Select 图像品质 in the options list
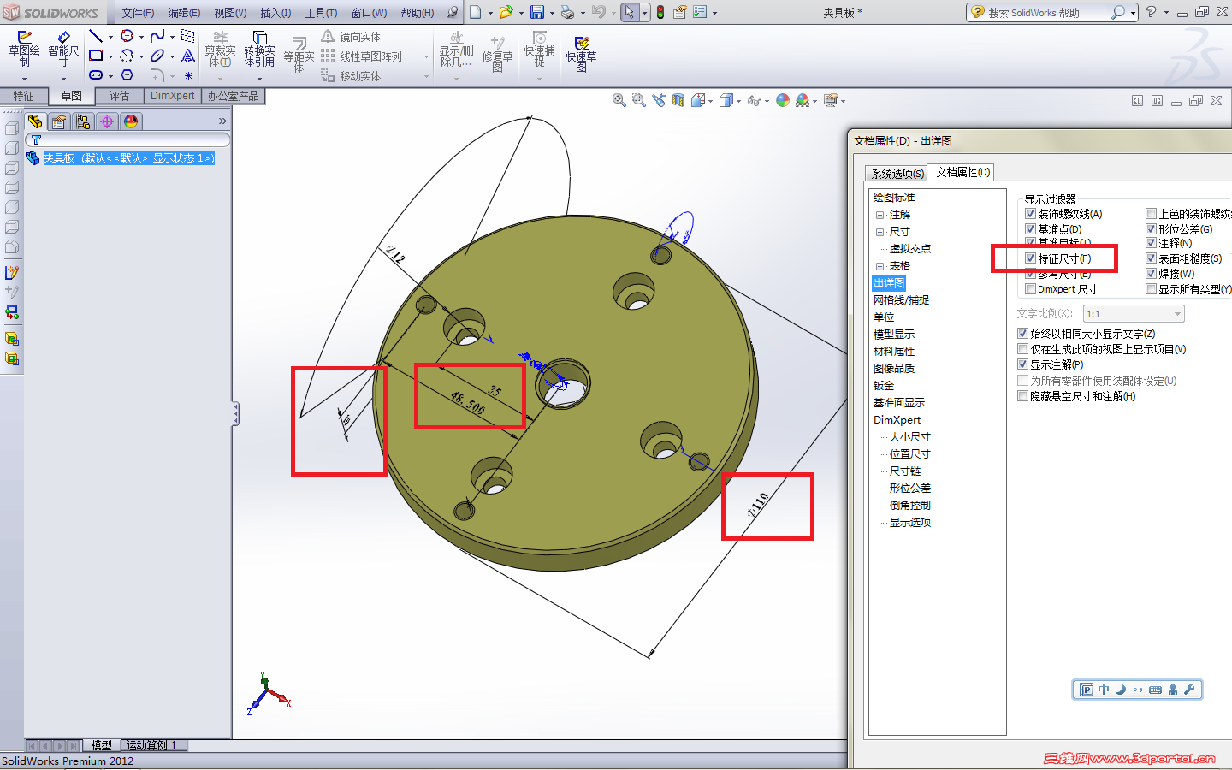Viewport: 1232px width, 770px height. [894, 369]
